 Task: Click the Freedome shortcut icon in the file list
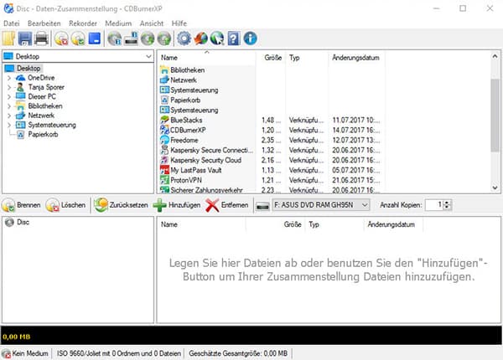(x=164, y=140)
